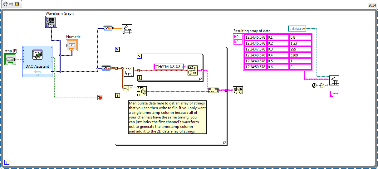Image resolution: width=378 pixels, height=169 pixels.
Task: Click the append boolean constant beside Not
Action: point(314,85)
